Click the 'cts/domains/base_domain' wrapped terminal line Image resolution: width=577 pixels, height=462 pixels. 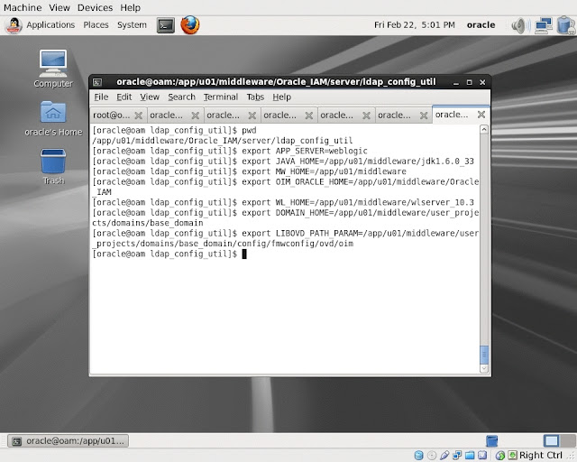tap(148, 223)
